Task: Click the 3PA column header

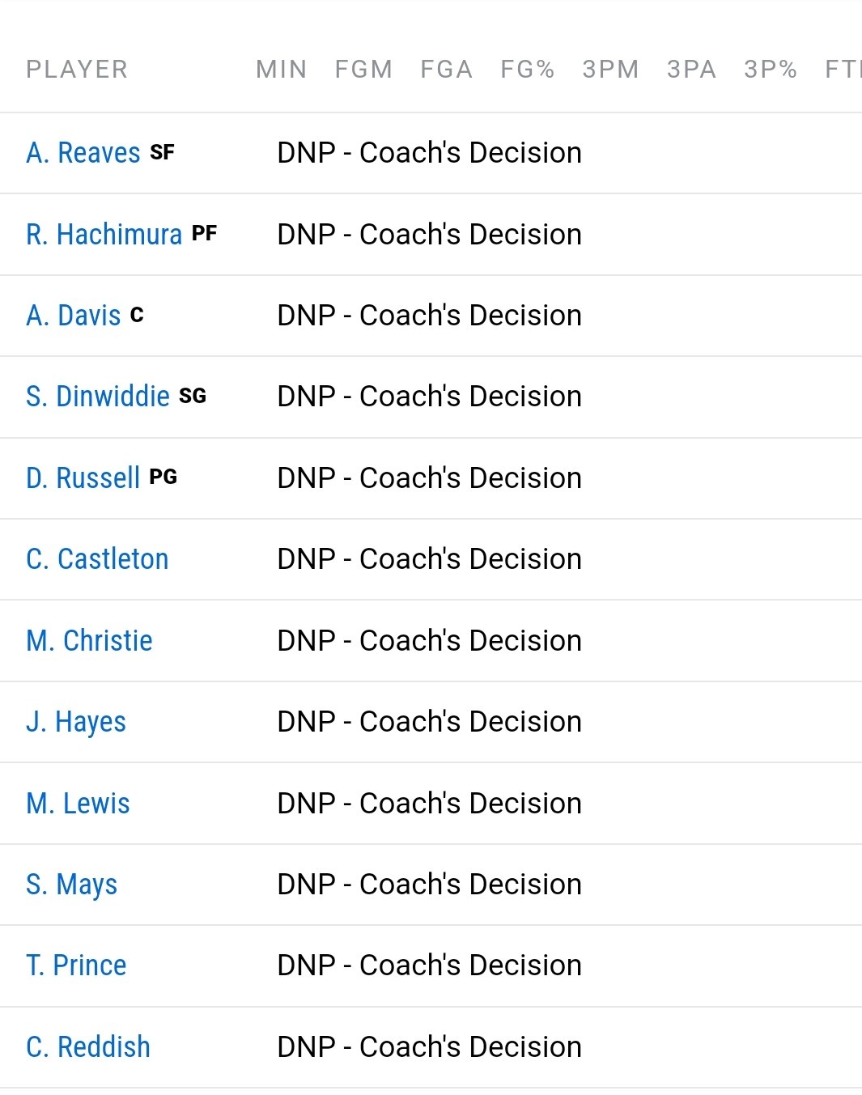Action: point(692,70)
